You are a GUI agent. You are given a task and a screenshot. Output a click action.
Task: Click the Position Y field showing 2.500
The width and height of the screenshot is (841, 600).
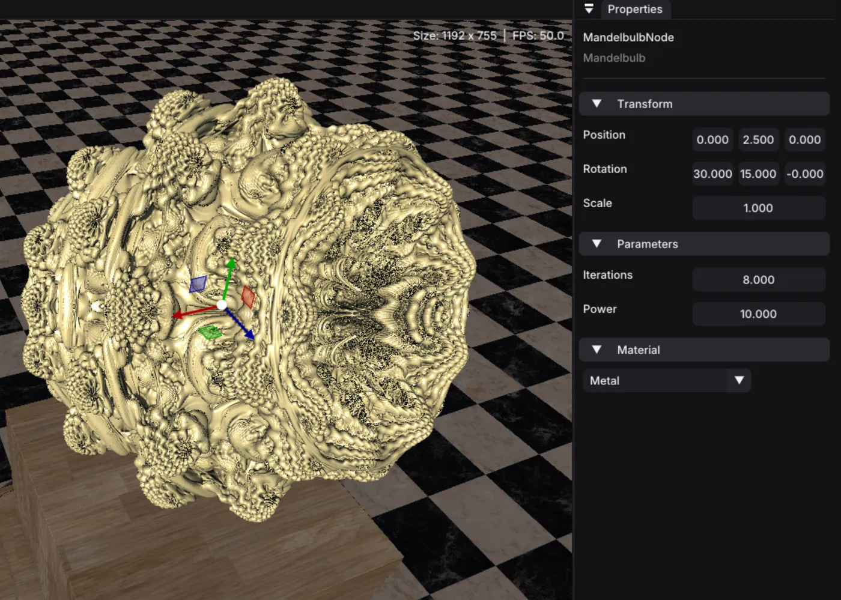tap(758, 139)
